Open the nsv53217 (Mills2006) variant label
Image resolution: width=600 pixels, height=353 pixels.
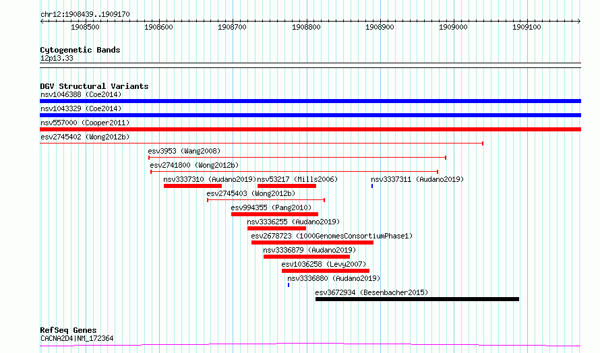coord(297,179)
